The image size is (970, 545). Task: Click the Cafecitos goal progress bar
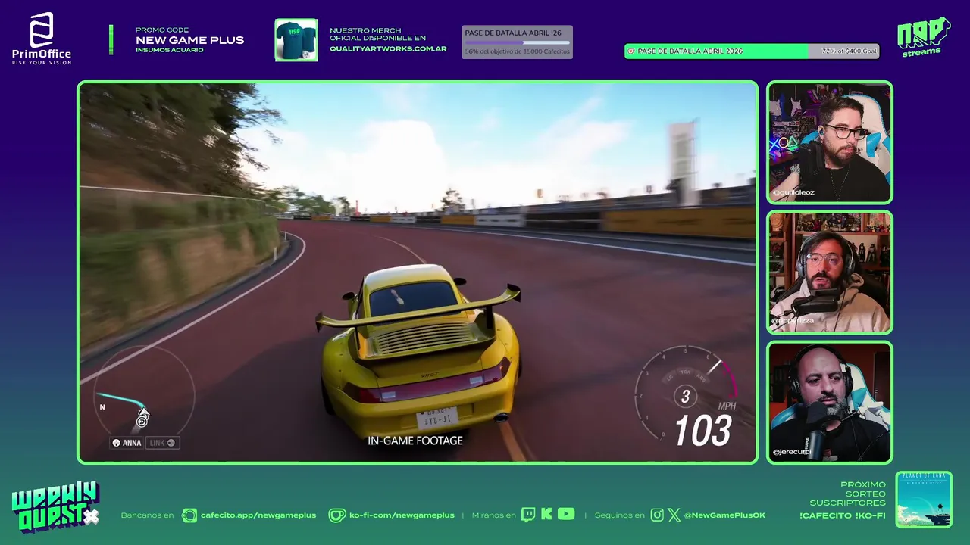pos(517,42)
